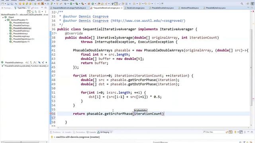Open the Console view tab

91,132
